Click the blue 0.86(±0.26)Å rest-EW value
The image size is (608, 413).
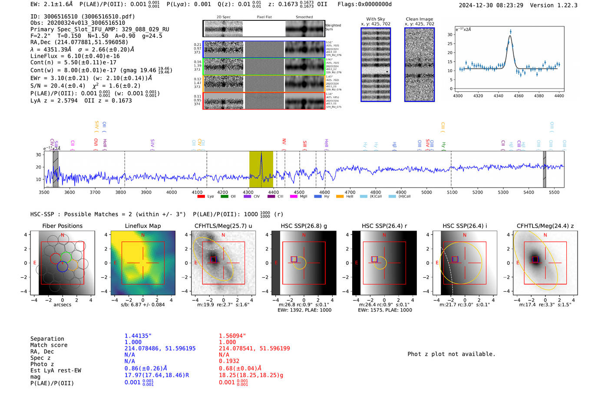146,368
